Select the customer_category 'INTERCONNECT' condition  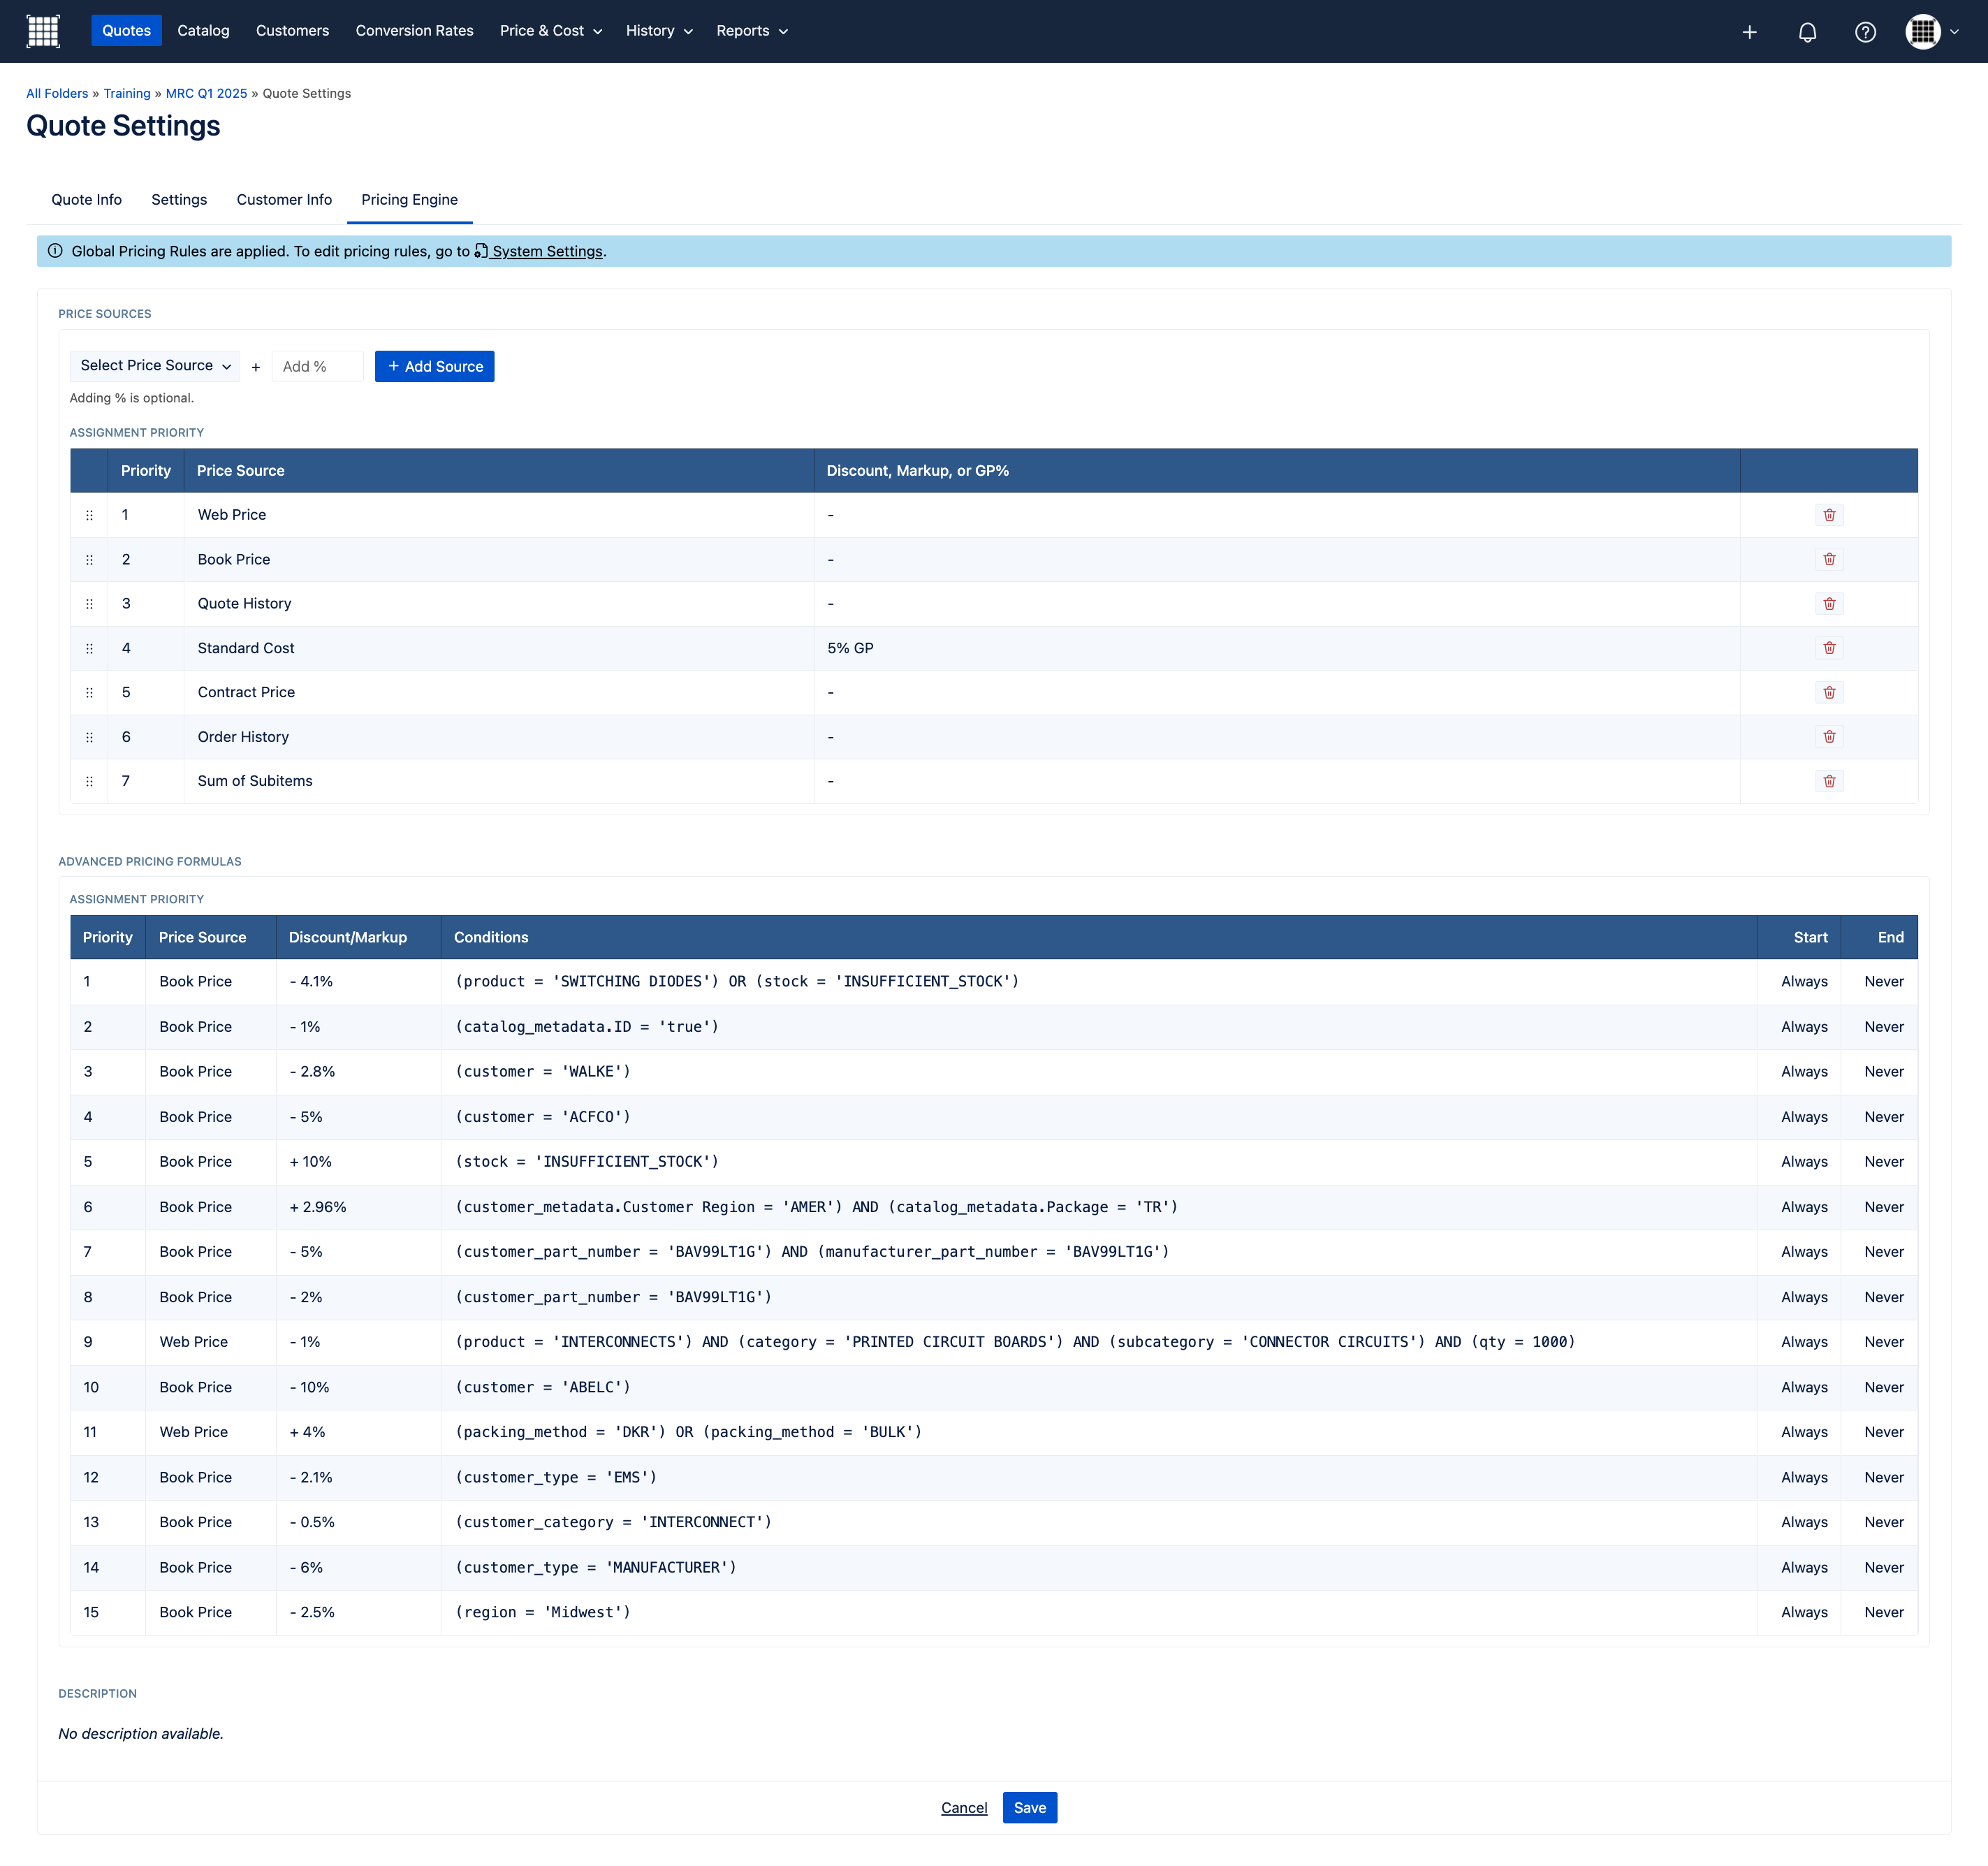coord(614,1522)
